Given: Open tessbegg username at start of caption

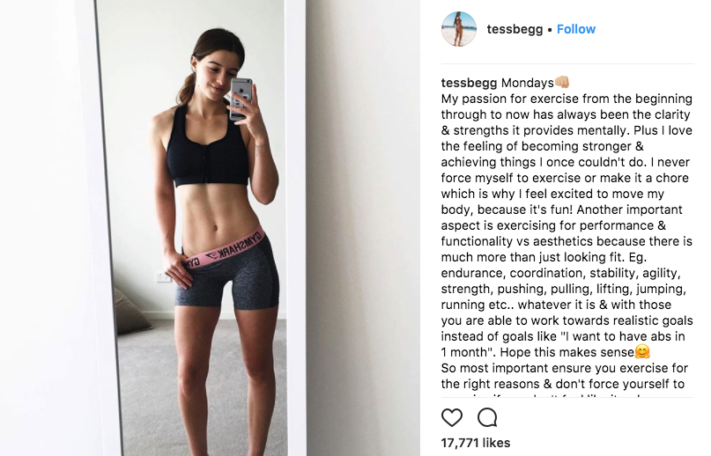Looking at the screenshot, I should (469, 83).
